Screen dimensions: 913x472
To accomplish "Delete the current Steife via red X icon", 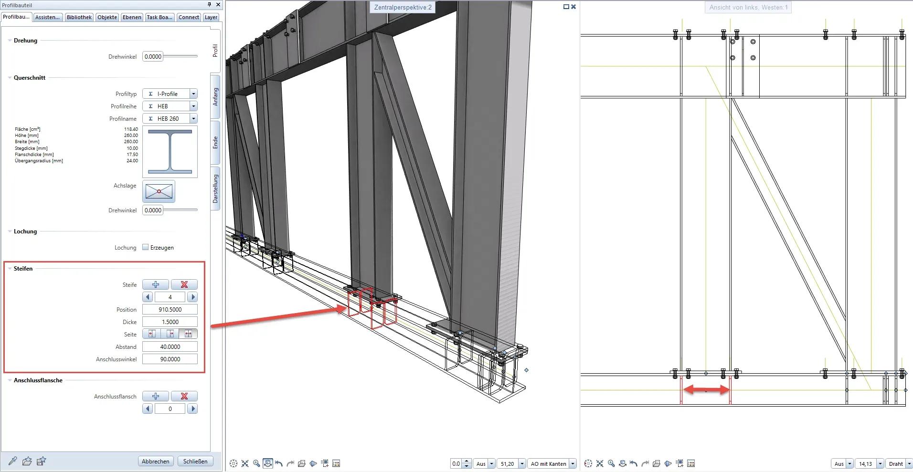I will click(x=184, y=284).
